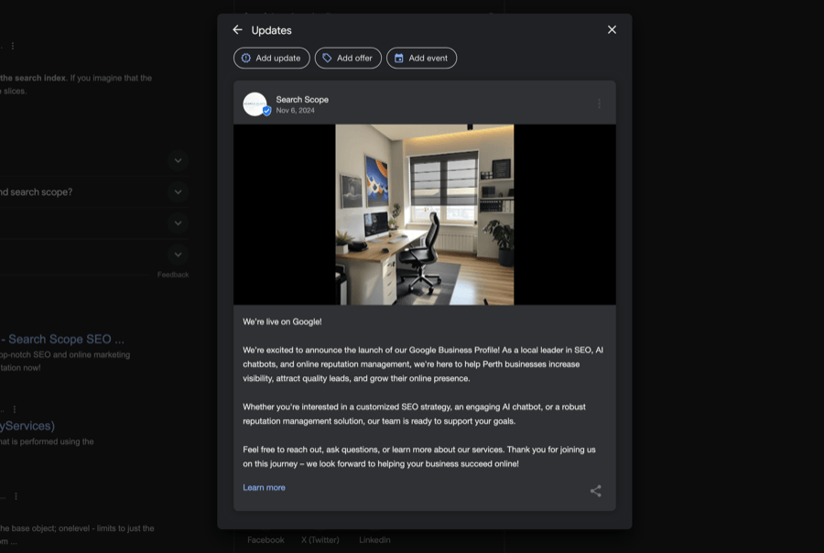The image size is (824, 553).
Task: Click the Nov 6, 2024 post date
Action: click(x=296, y=111)
